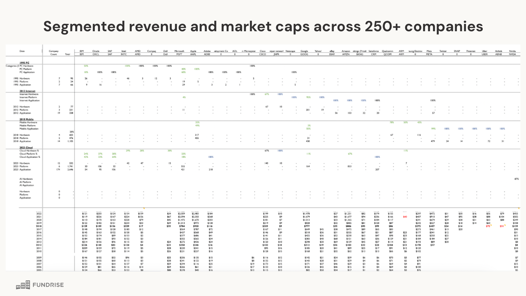The height and width of the screenshot is (296, 526).
Task: Click the '1995 PC' section heading
Action: [24, 63]
